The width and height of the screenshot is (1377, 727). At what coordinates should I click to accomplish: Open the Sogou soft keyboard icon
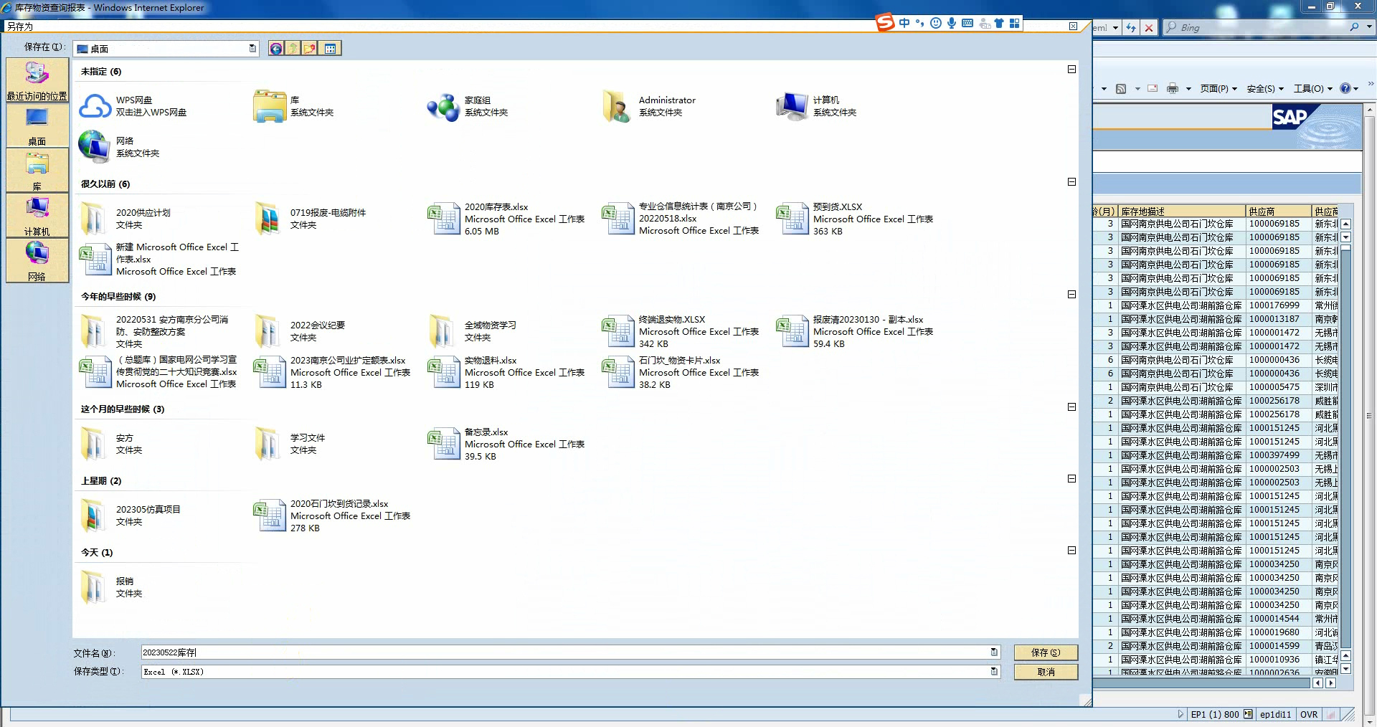tap(967, 24)
